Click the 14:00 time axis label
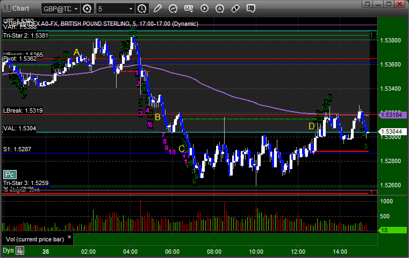Image resolution: width=409 pixels, height=258 pixels. [340, 252]
